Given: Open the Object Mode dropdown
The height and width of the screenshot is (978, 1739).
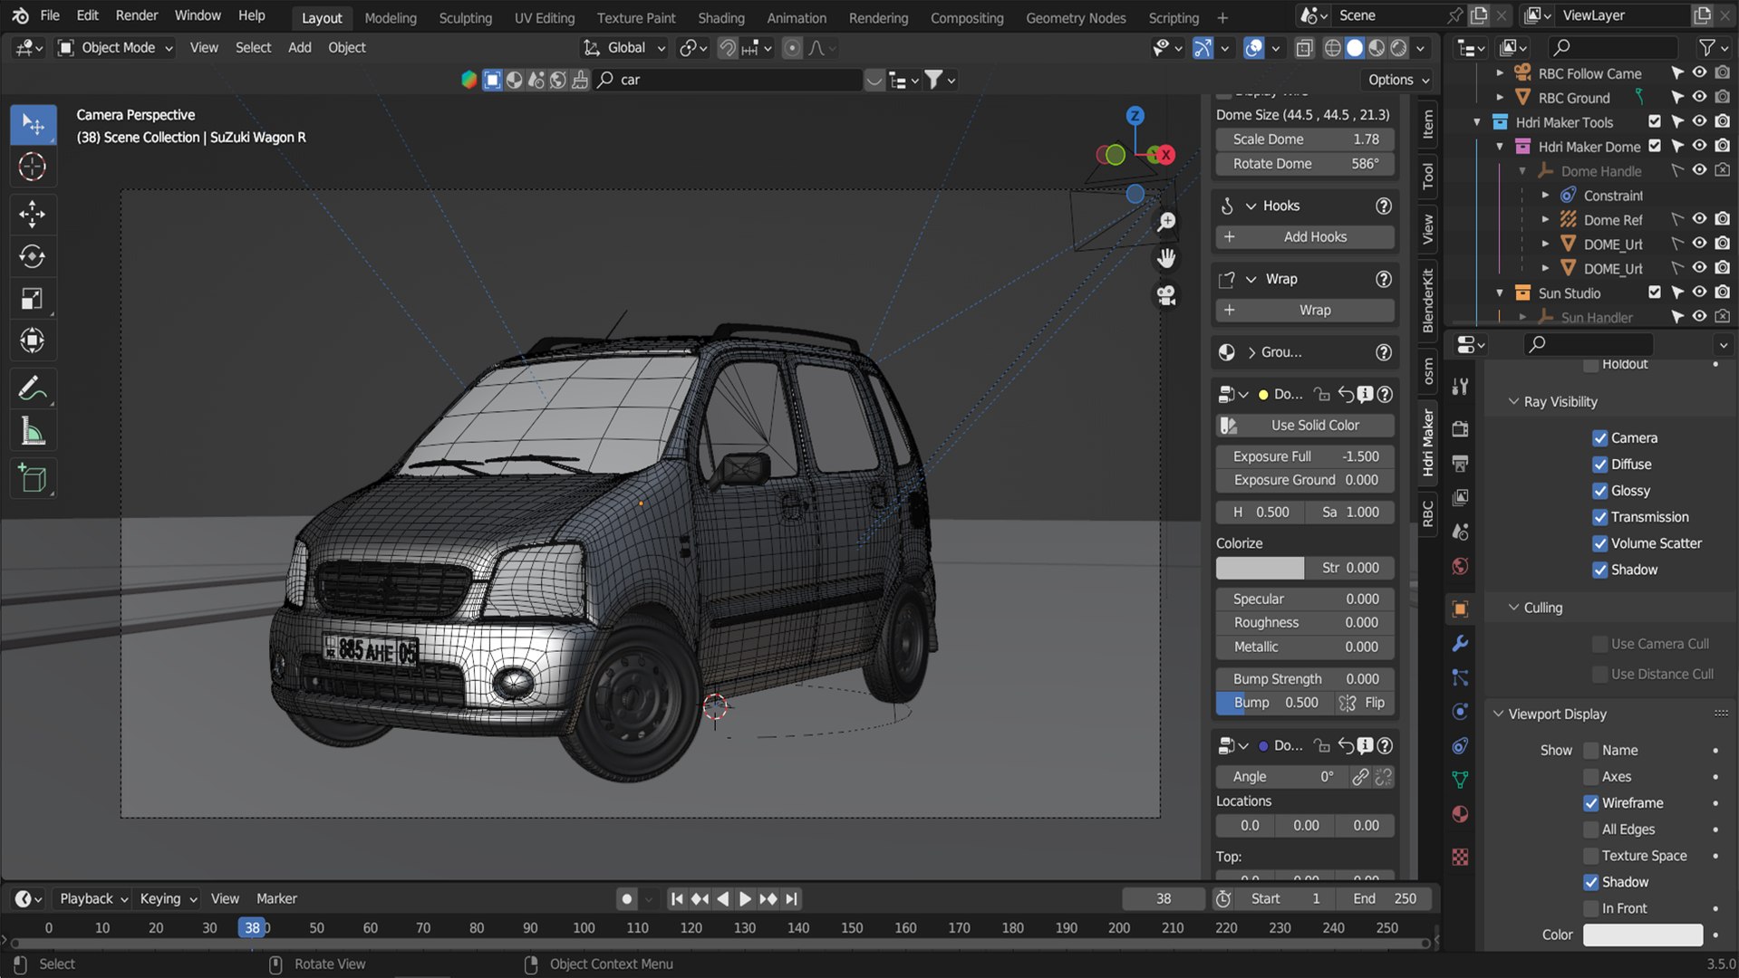Looking at the screenshot, I should click(x=116, y=48).
